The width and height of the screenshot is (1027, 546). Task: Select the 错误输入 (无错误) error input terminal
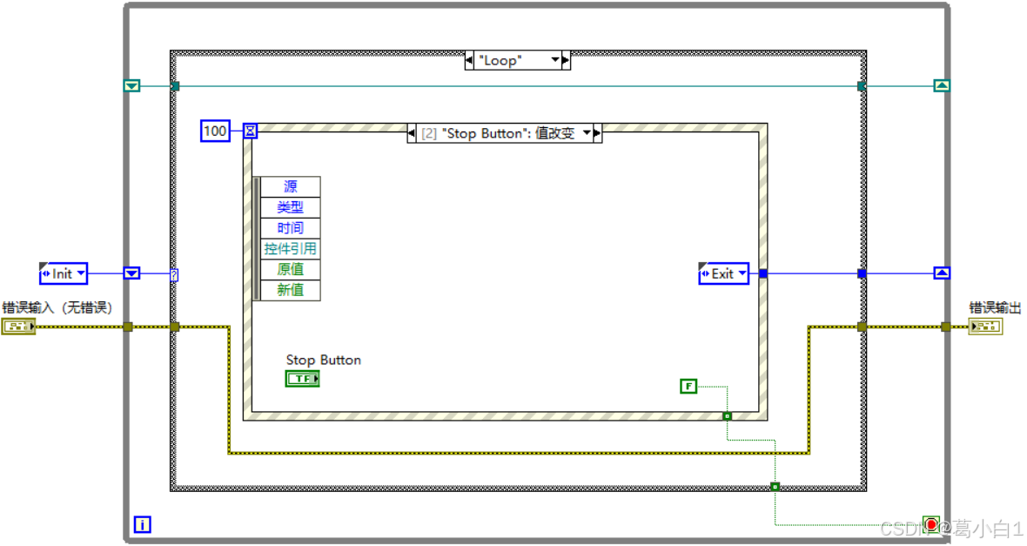(x=17, y=326)
